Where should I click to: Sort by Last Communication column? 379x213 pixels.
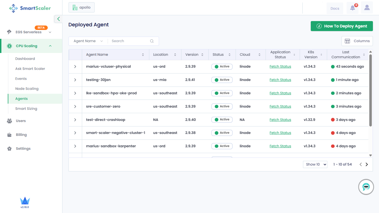coord(364,55)
